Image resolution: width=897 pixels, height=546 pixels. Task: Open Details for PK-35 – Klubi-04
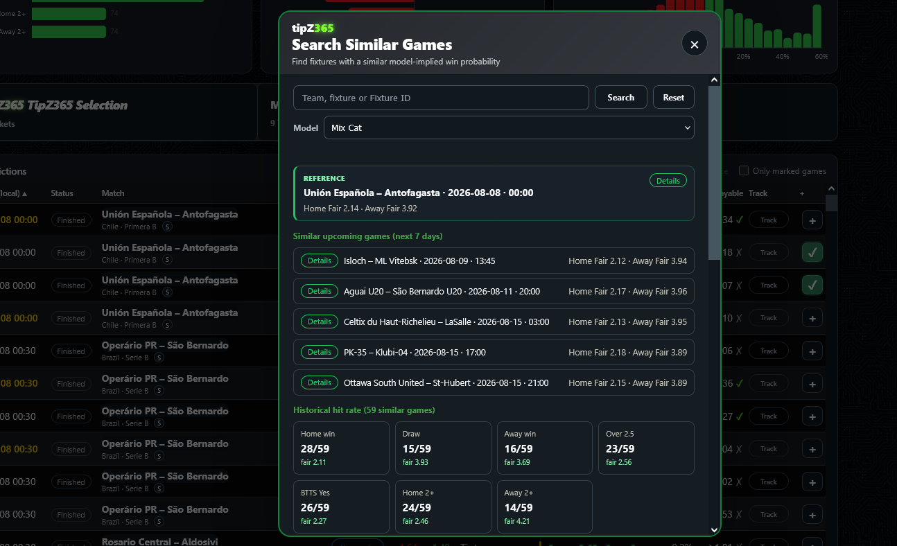320,352
